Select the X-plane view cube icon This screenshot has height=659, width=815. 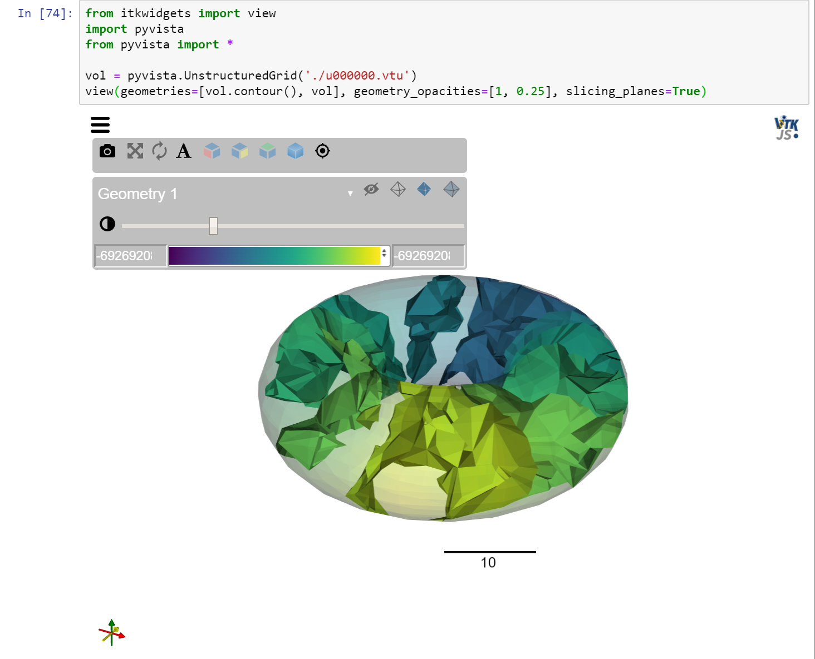point(212,151)
